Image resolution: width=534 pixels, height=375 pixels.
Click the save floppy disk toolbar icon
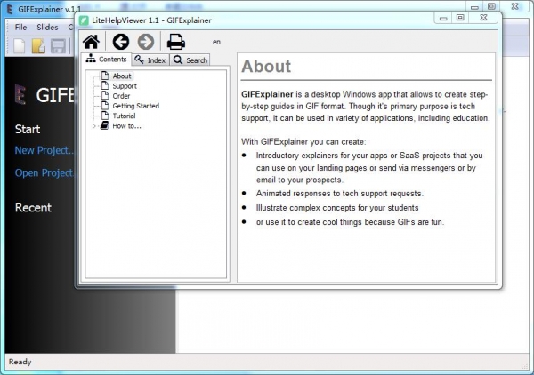click(58, 46)
